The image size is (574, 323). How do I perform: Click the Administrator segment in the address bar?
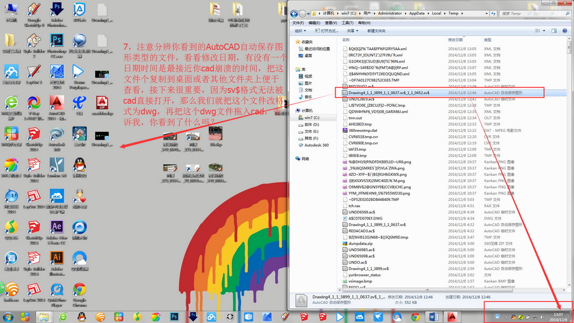click(x=390, y=13)
